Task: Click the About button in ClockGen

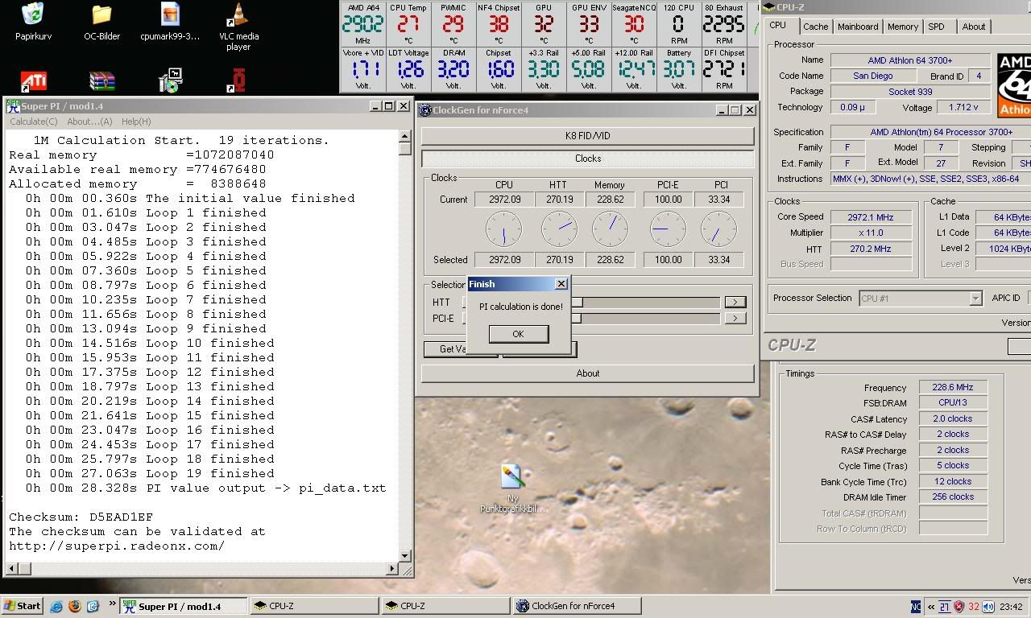Action: 588,373
